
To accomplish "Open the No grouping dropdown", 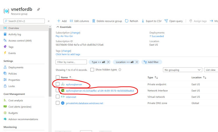I will [x=183, y=70].
